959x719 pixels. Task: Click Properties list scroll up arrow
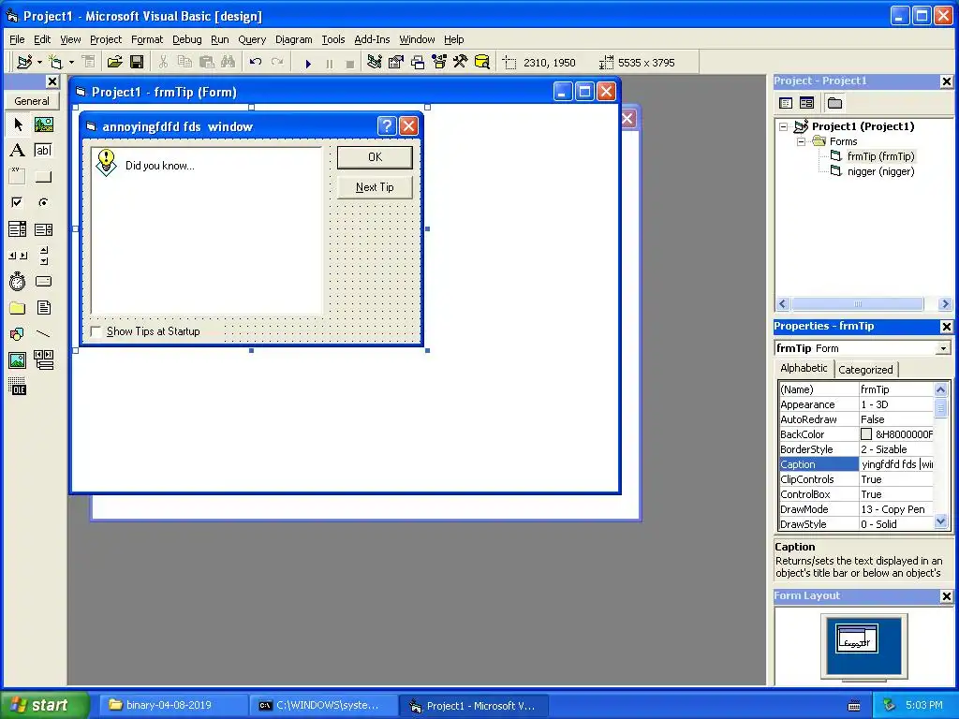click(x=940, y=389)
